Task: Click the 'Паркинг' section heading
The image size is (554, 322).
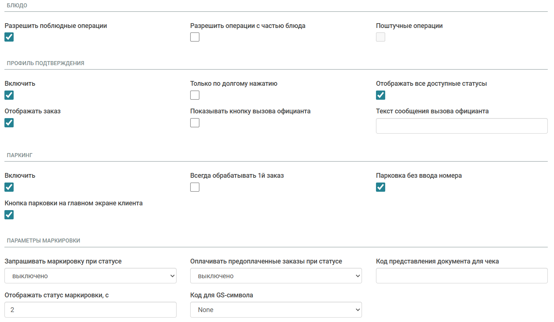Action: point(20,155)
